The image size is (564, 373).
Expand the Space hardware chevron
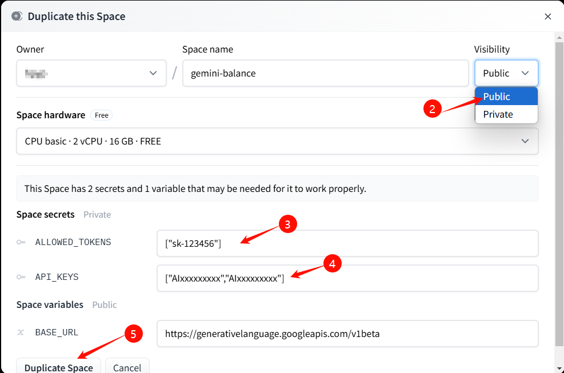(525, 141)
